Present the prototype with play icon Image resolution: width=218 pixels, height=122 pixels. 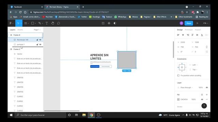point(197,23)
